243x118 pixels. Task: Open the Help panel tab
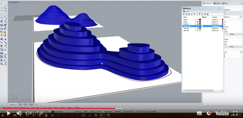(x=225, y=3)
